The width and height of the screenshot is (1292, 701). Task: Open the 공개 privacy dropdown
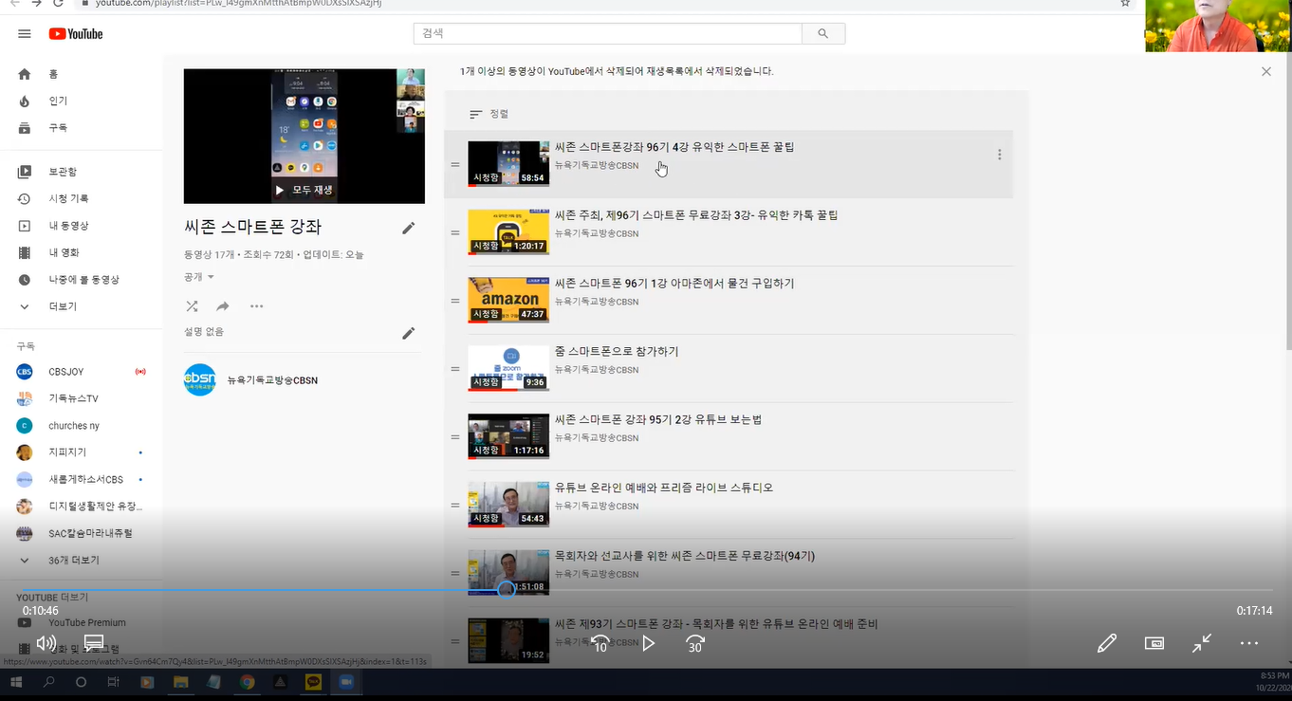tap(199, 277)
